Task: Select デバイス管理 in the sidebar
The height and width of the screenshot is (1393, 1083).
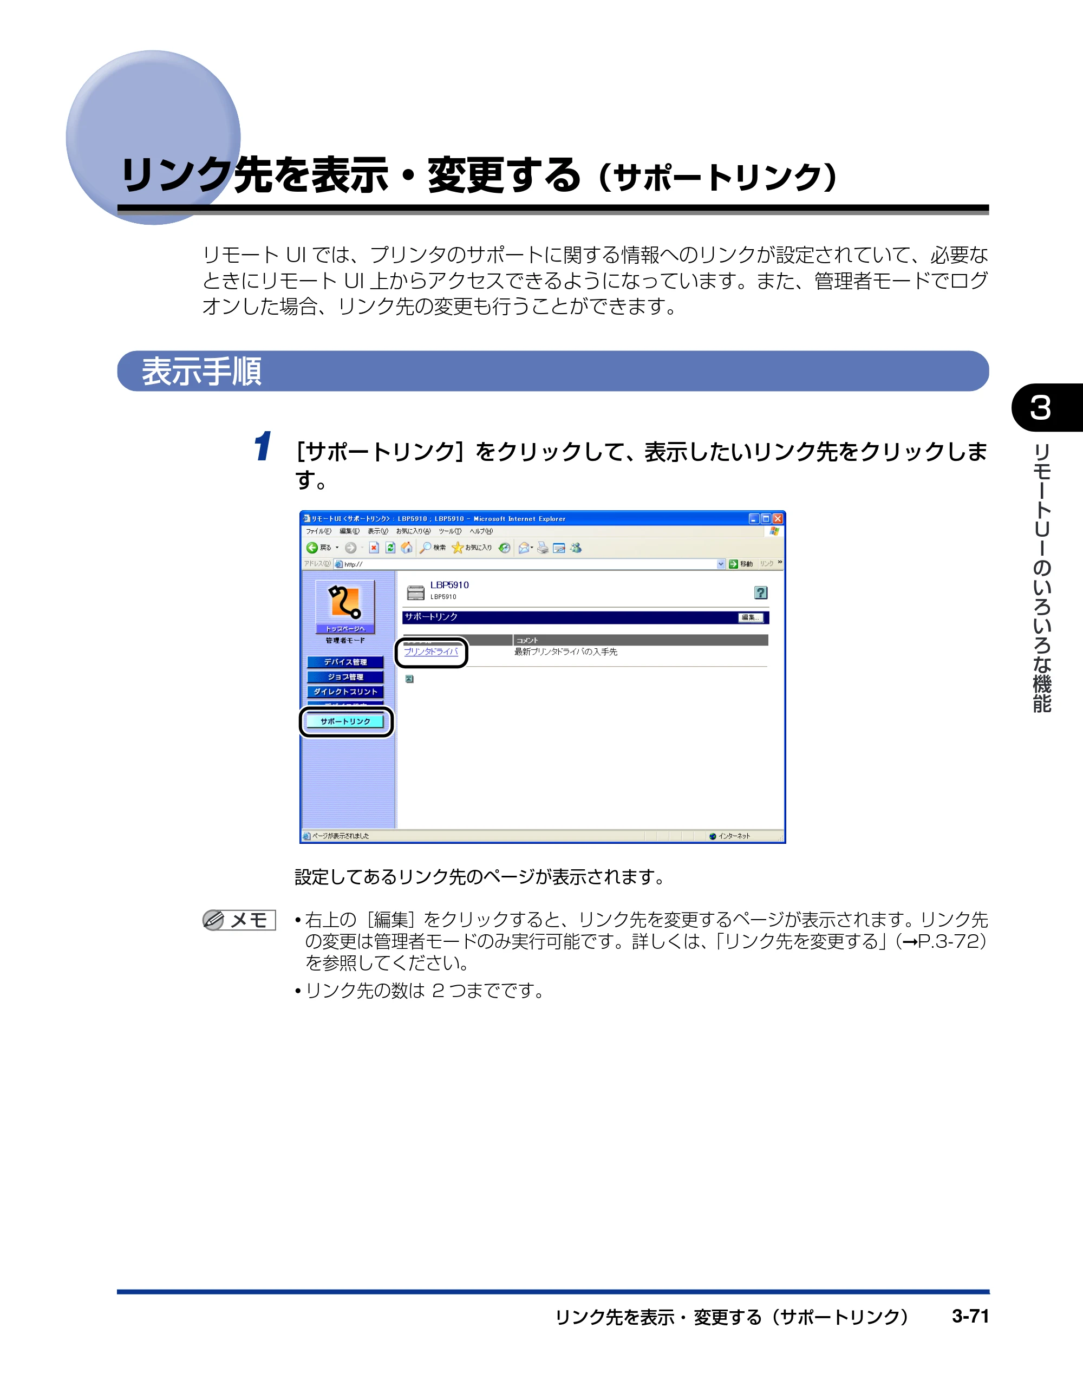Action: 345,662
